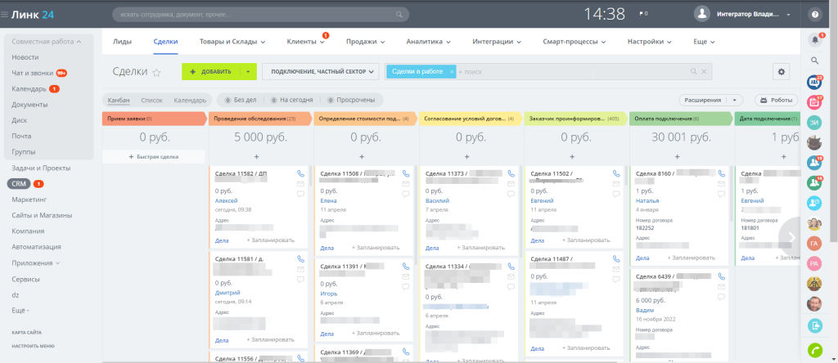Expand the Продажи menu
Viewport: 838px width, 363px height.
(x=365, y=42)
